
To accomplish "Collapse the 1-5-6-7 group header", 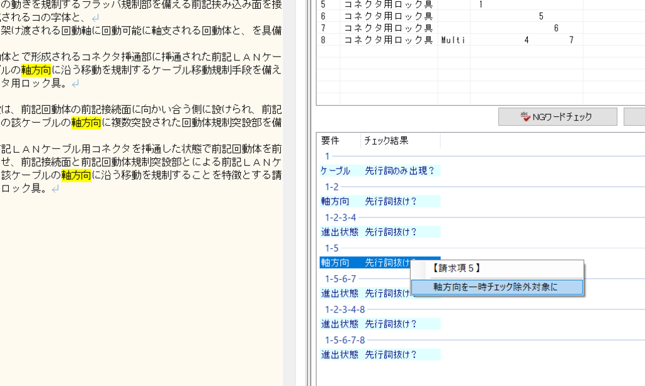I will pyautogui.click(x=340, y=278).
